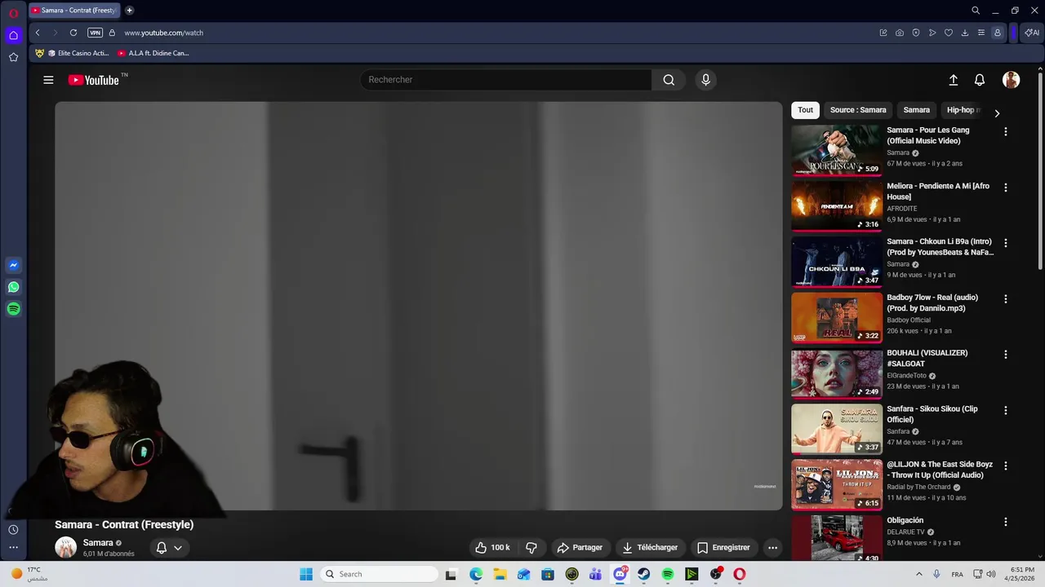Open Opera tab search magnifier
Image resolution: width=1045 pixels, height=587 pixels.
tap(976, 11)
